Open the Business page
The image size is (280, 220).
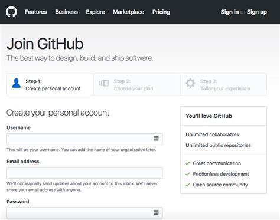pos(66,12)
